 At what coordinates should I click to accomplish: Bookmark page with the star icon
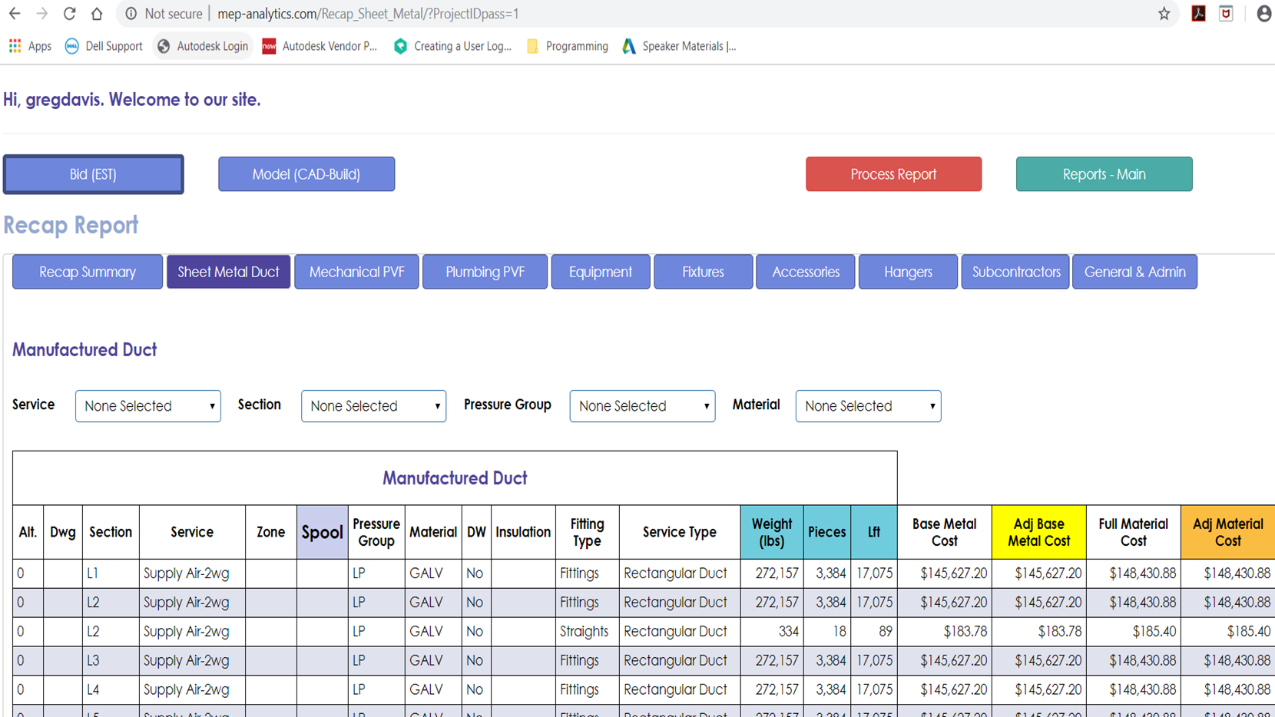coord(1164,14)
